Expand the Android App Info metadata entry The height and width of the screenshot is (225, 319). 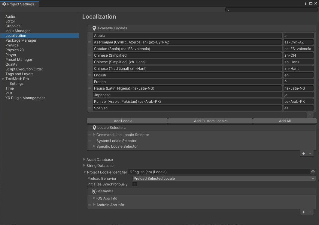[94, 205]
